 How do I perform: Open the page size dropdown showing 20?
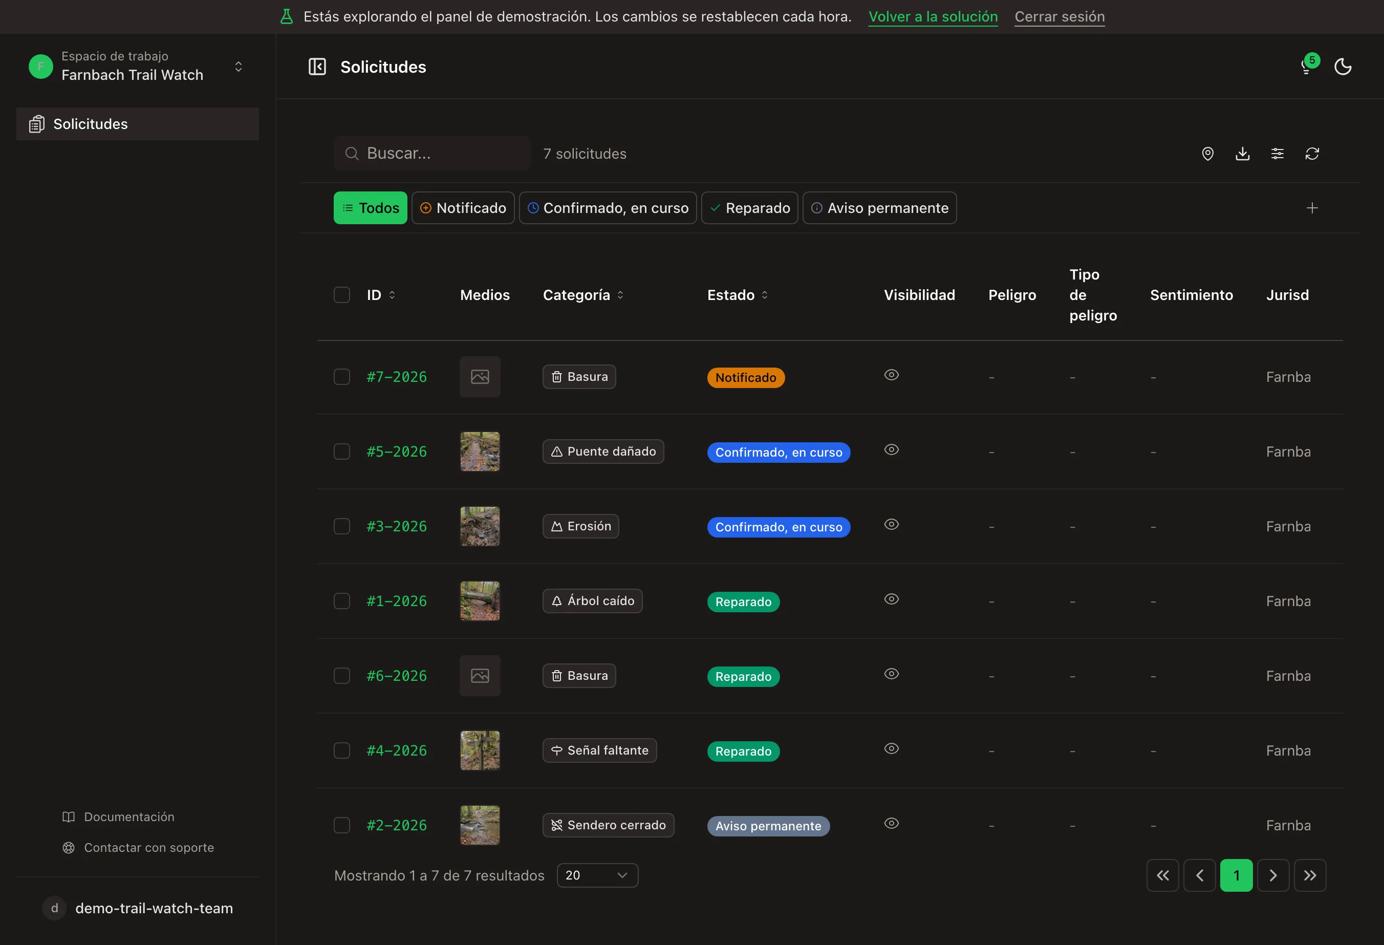(597, 875)
